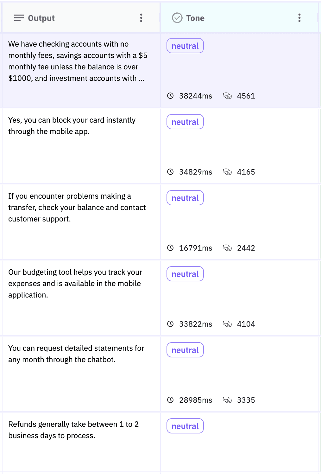Viewport: 321px width, 474px height.
Task: Click the Tone column header label
Action: tap(195, 18)
